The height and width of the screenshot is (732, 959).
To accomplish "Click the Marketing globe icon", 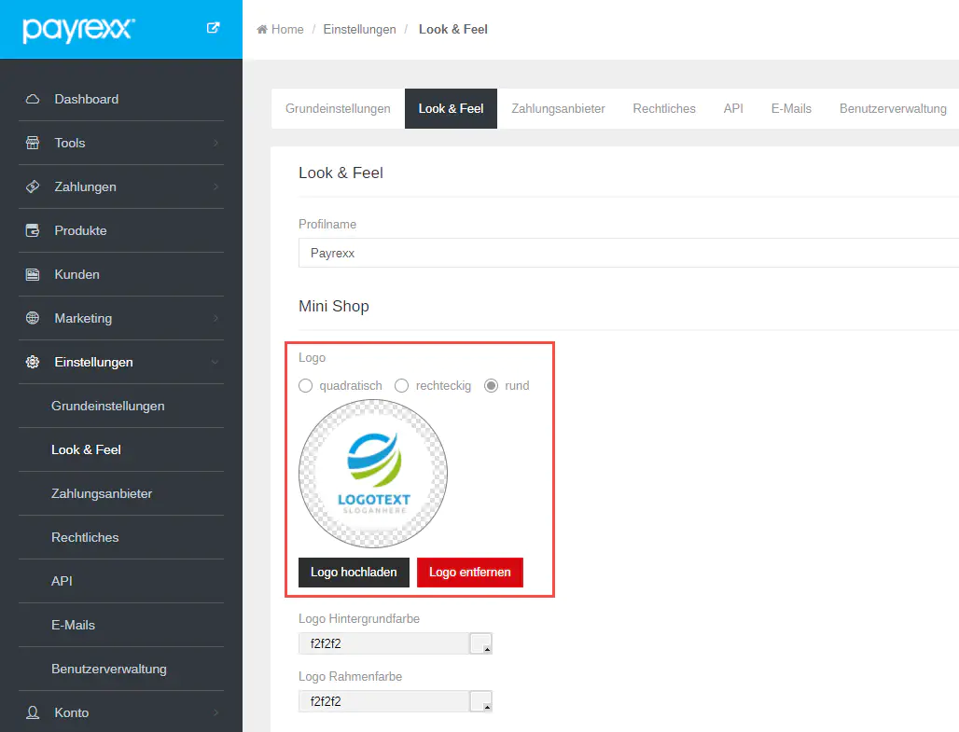I will (x=33, y=318).
